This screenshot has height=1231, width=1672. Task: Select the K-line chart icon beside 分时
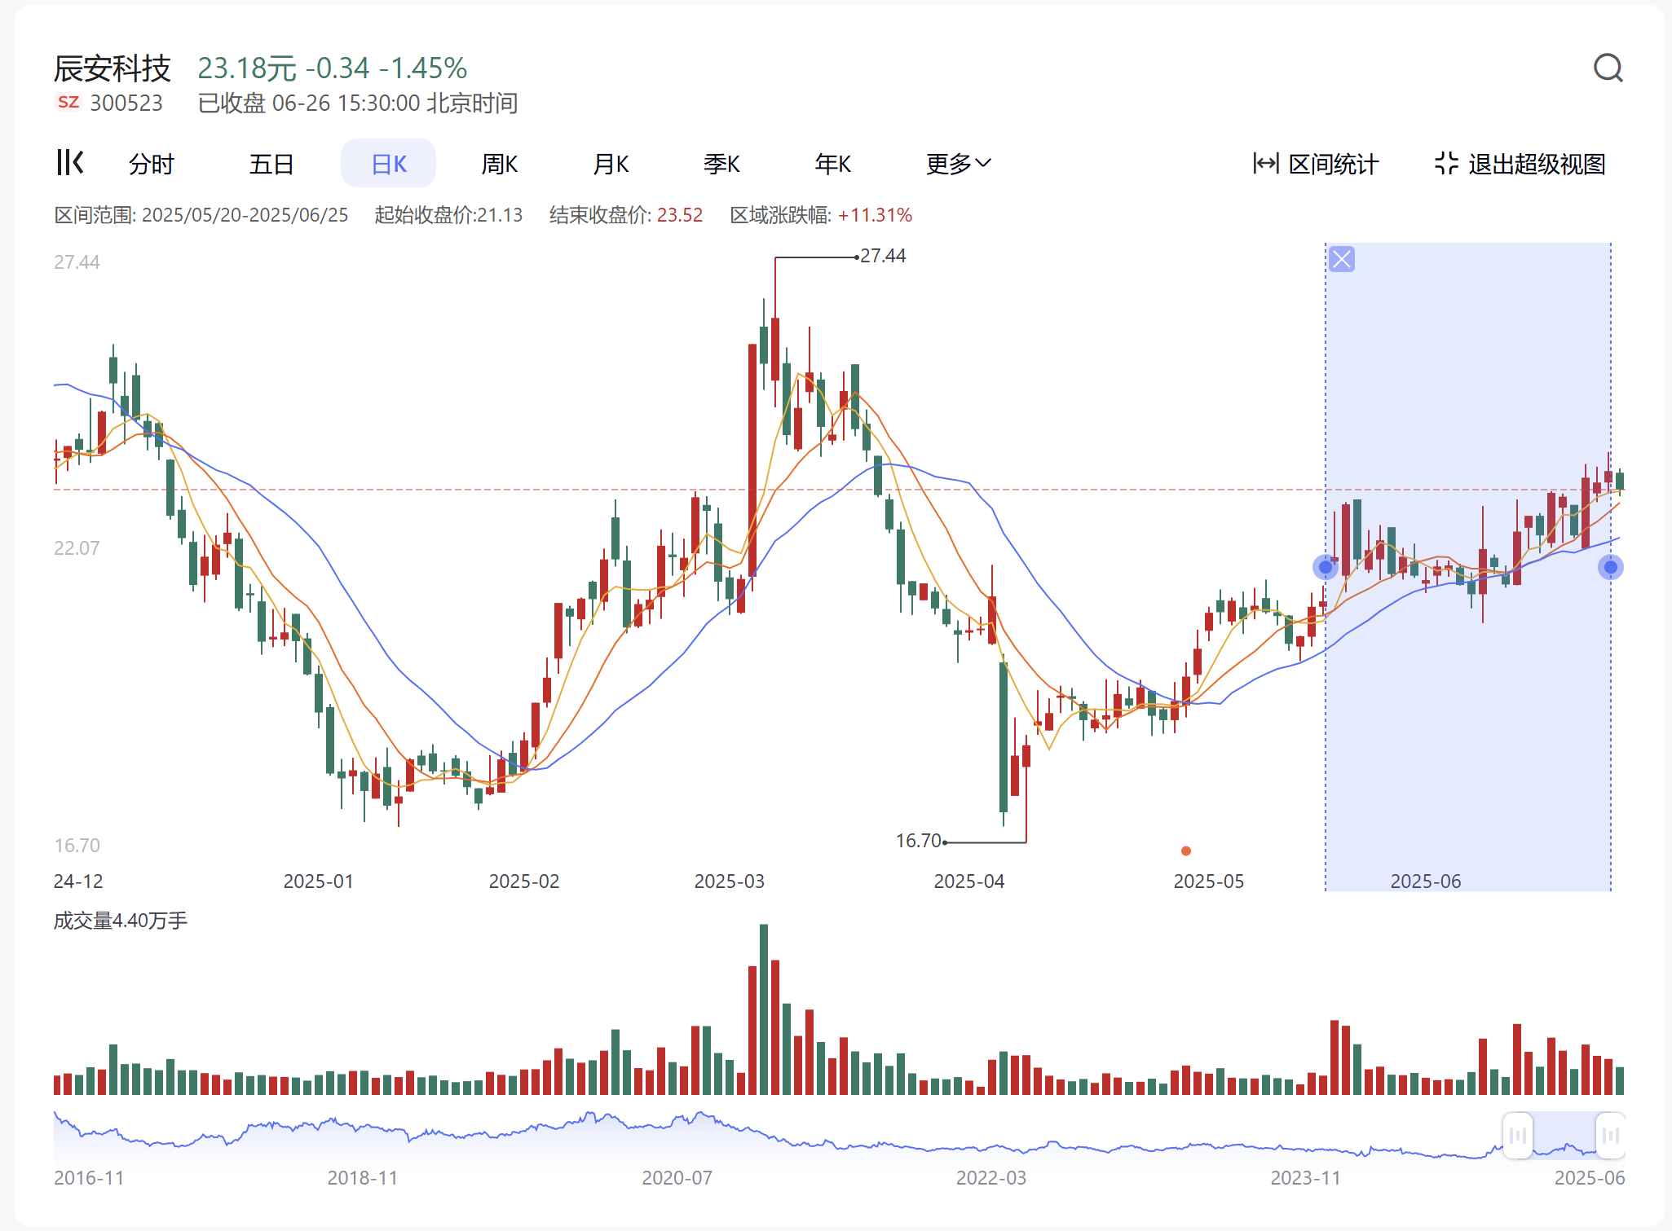[70, 163]
